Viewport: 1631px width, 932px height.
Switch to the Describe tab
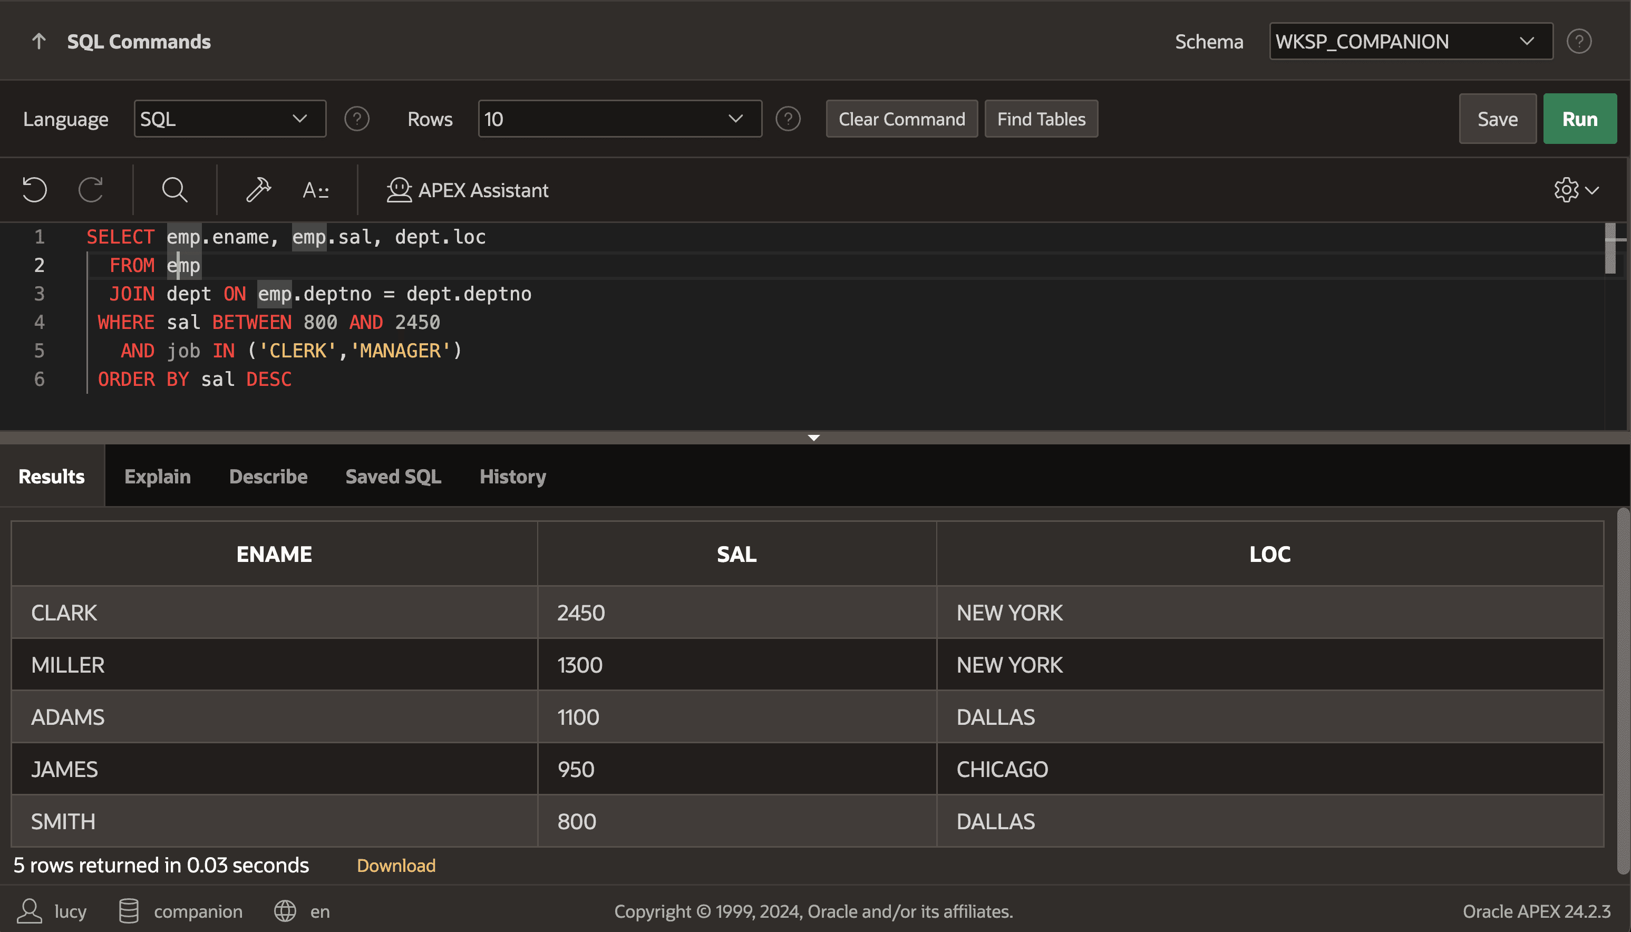pyautogui.click(x=268, y=476)
